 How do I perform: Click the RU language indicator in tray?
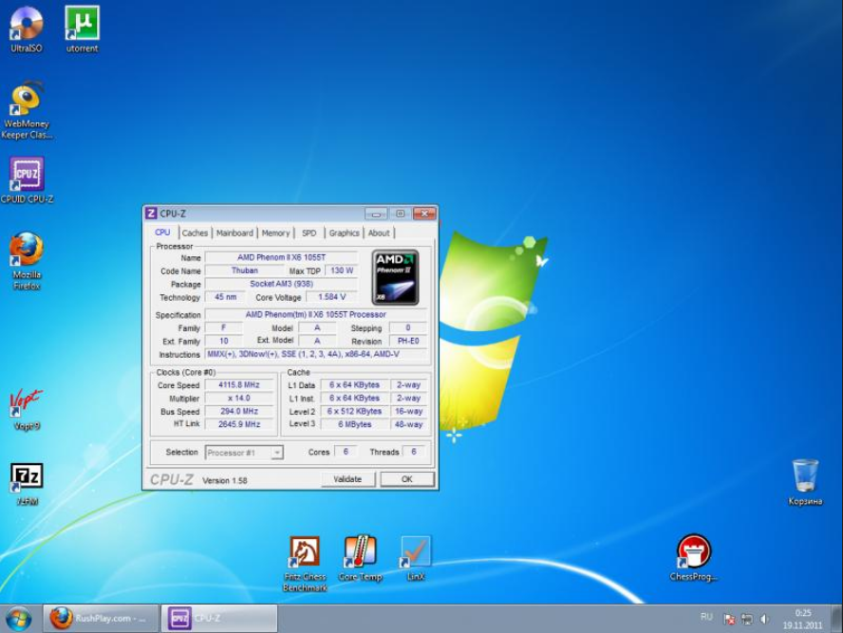pos(706,617)
